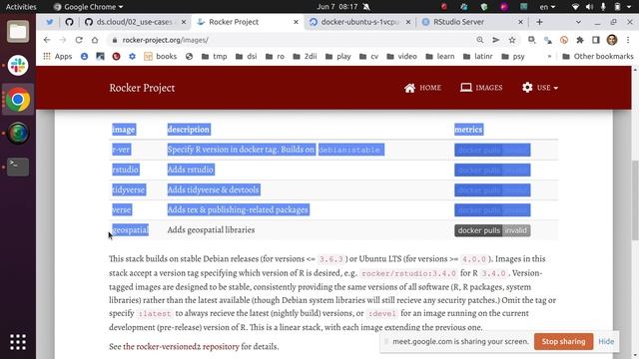Image resolution: width=639 pixels, height=359 pixels.
Task: Open the r-ver image link
Action: point(121,150)
